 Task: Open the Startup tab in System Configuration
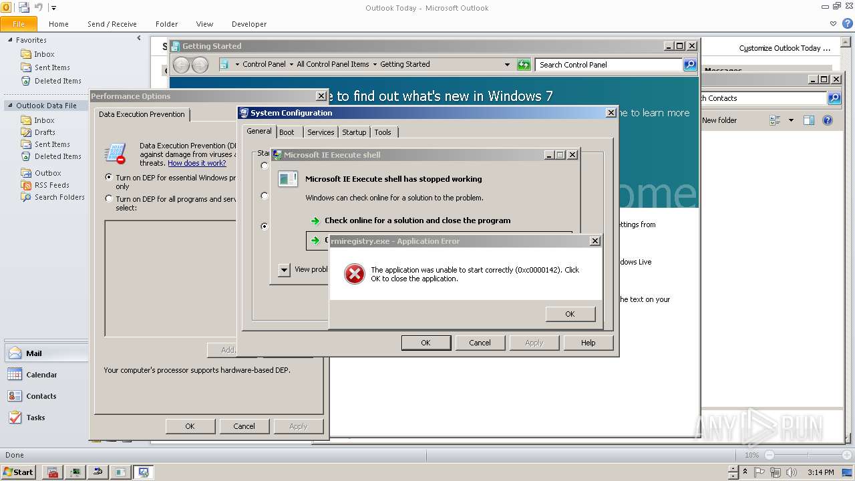point(354,132)
